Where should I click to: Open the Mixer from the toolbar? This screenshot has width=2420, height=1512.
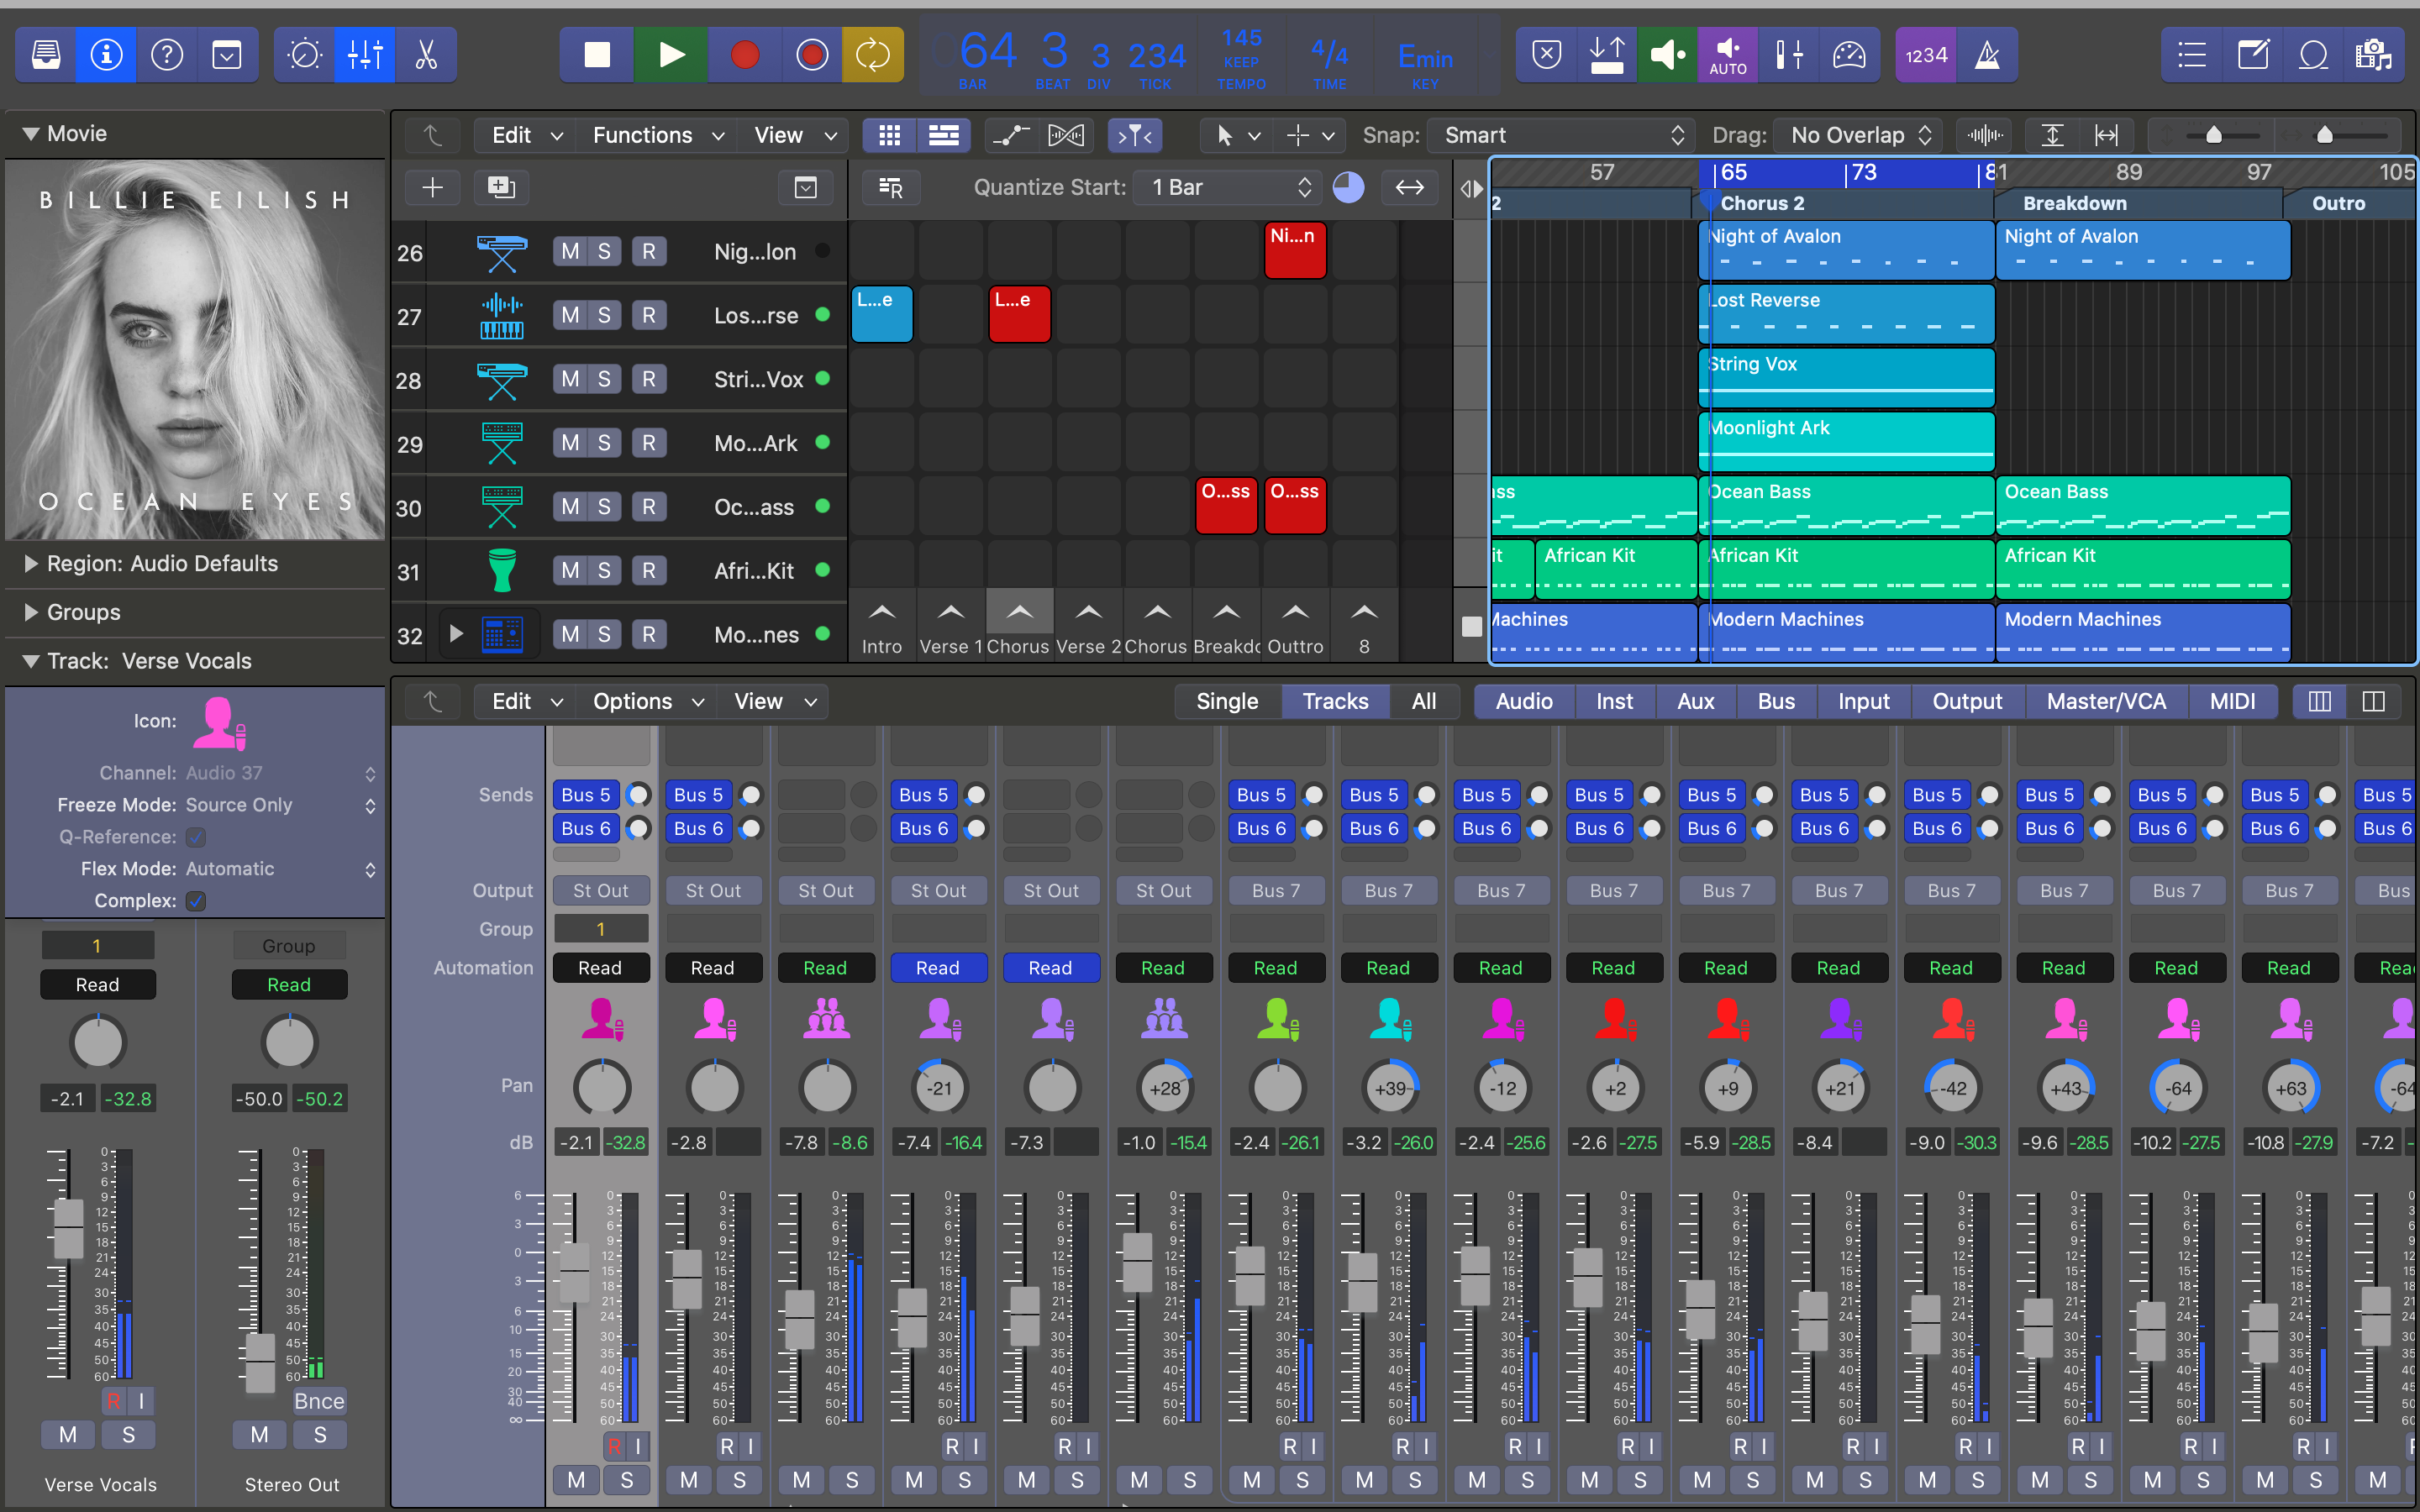coord(365,55)
